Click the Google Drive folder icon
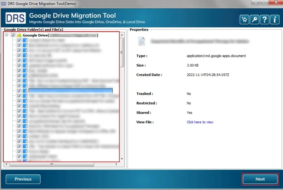 (19, 35)
